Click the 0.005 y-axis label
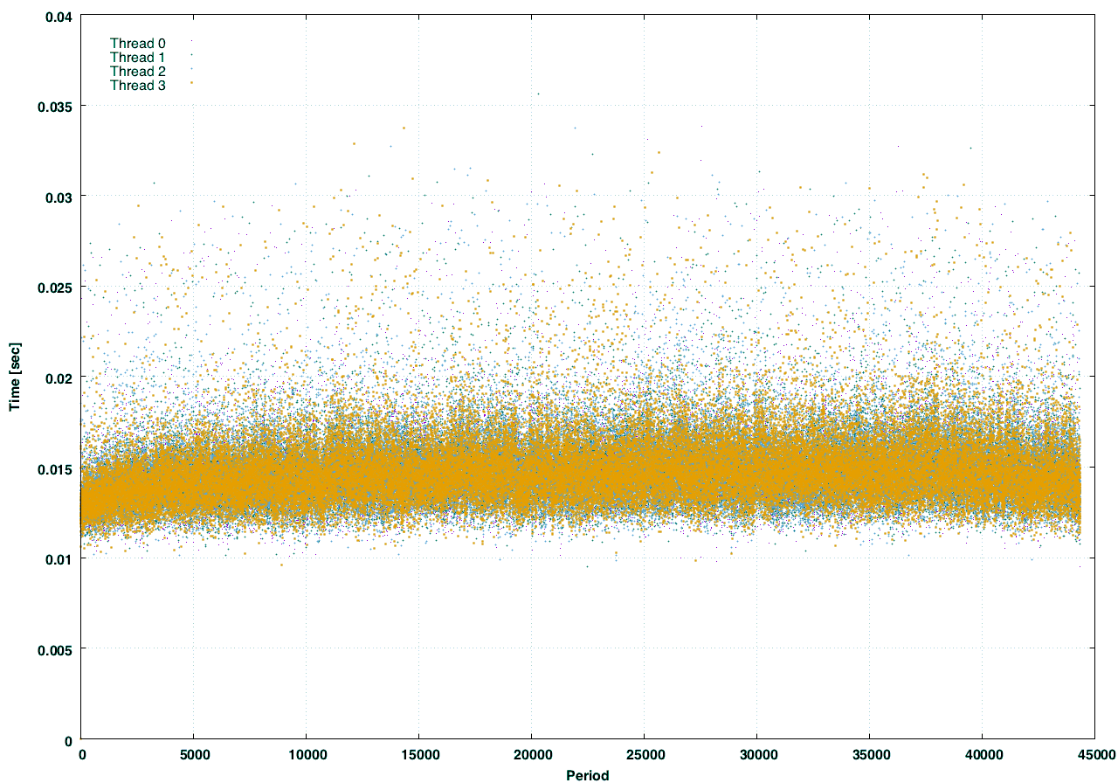Image resolution: width=1118 pixels, height=783 pixels. [53, 649]
